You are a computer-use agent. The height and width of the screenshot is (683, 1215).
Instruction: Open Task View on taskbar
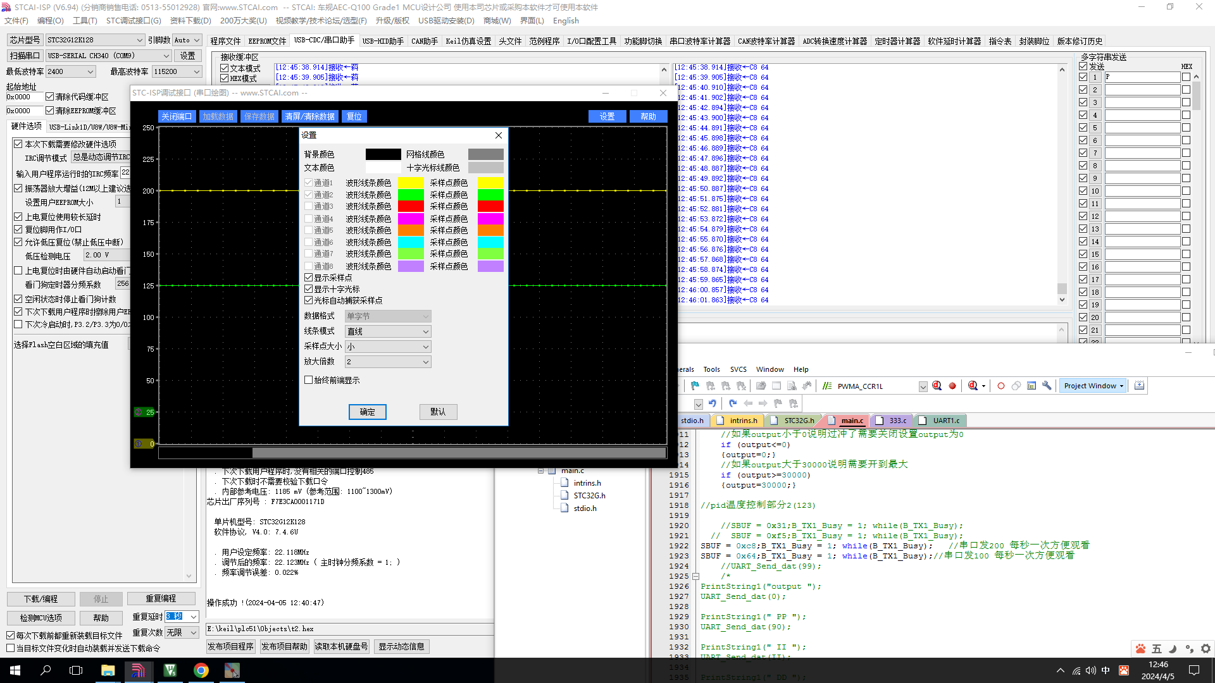click(x=76, y=670)
